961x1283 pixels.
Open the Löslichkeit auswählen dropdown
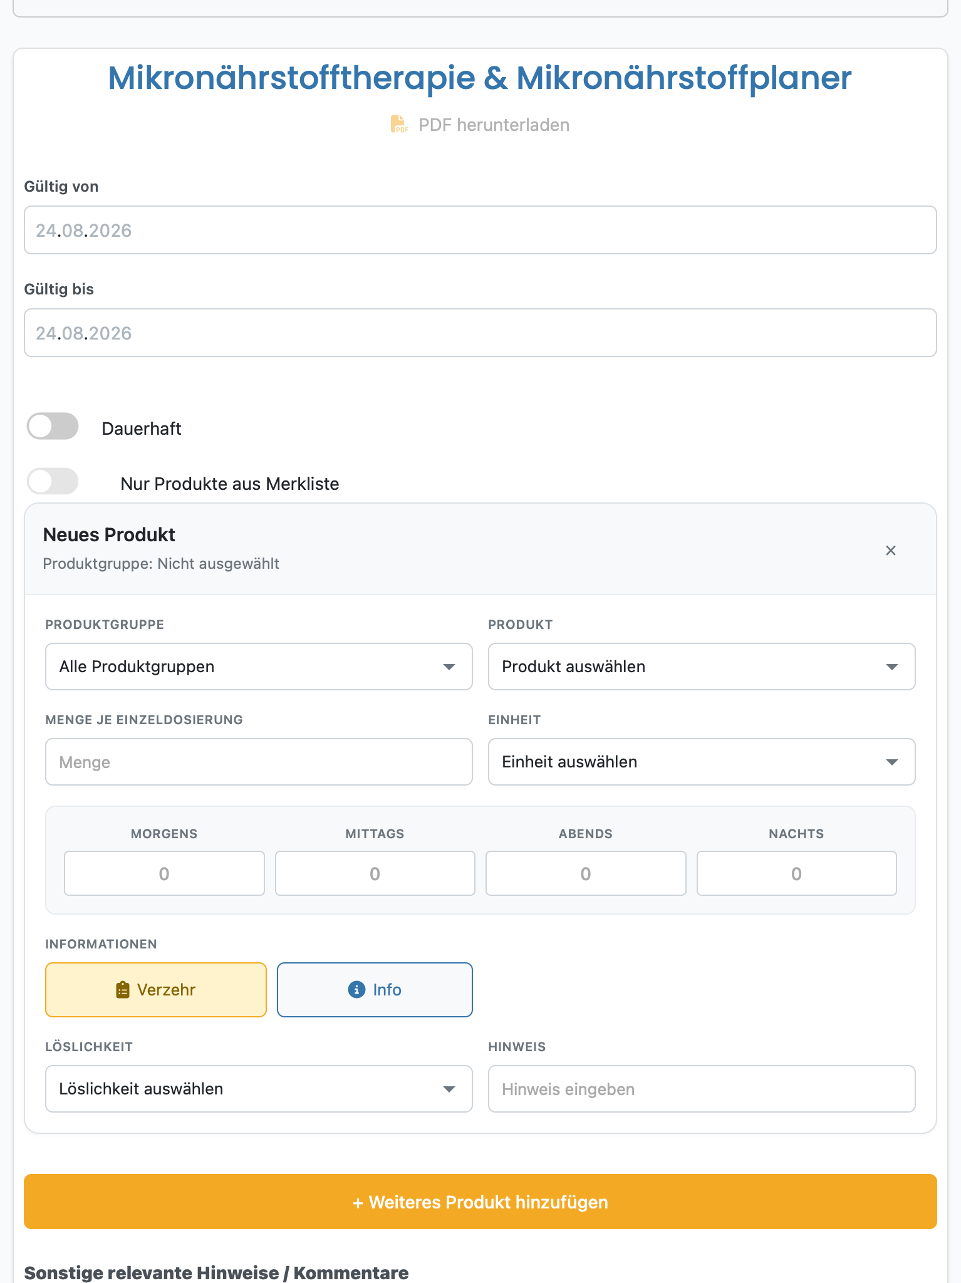pos(259,1089)
